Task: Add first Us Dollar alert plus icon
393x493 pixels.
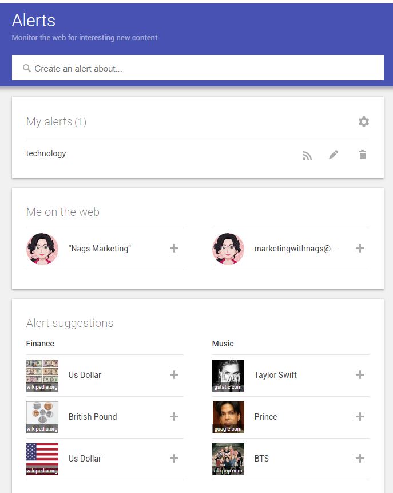Action: [174, 375]
